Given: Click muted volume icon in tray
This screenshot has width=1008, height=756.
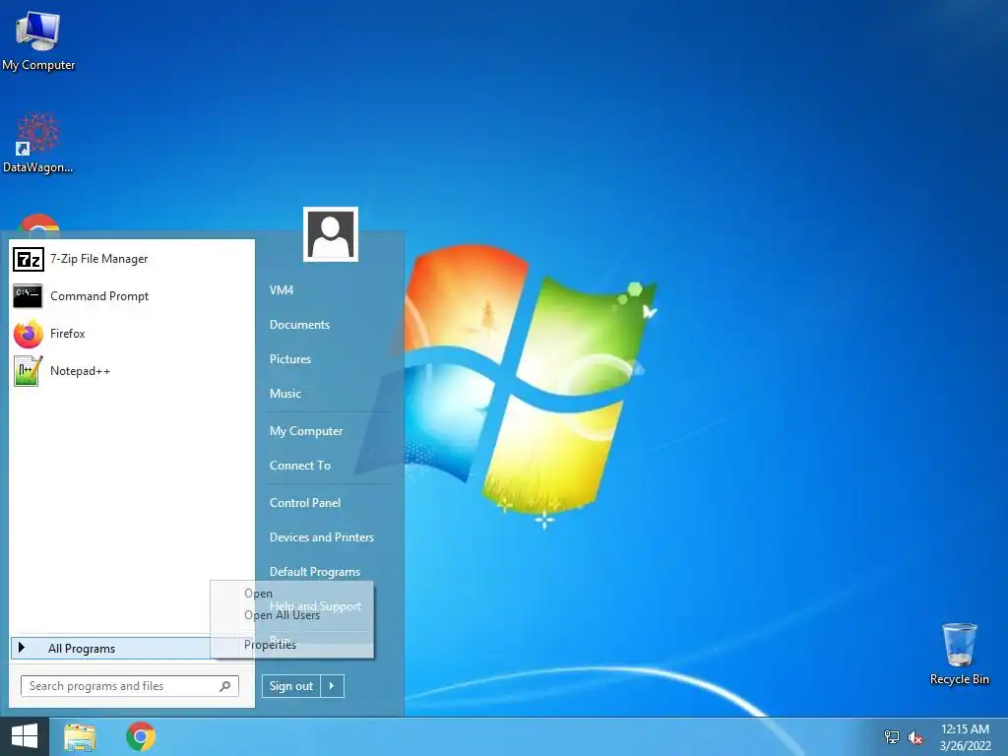Looking at the screenshot, I should 914,737.
